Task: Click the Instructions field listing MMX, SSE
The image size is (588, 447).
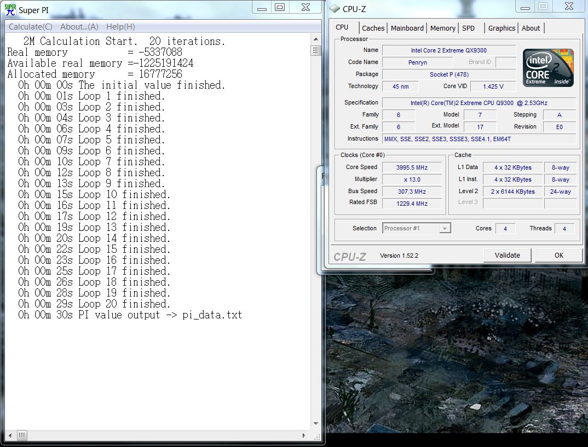Action: (479, 139)
